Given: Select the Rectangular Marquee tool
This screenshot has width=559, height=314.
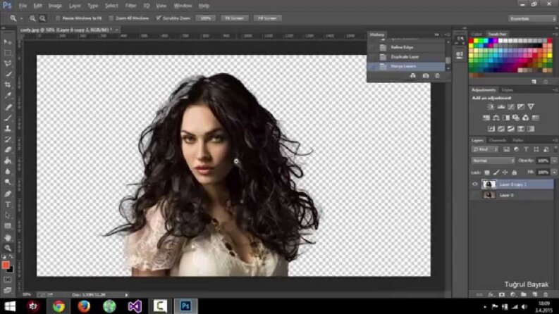Looking at the screenshot, I should [x=8, y=53].
